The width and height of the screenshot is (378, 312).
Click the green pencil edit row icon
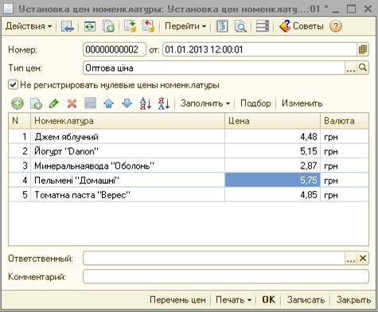click(54, 103)
